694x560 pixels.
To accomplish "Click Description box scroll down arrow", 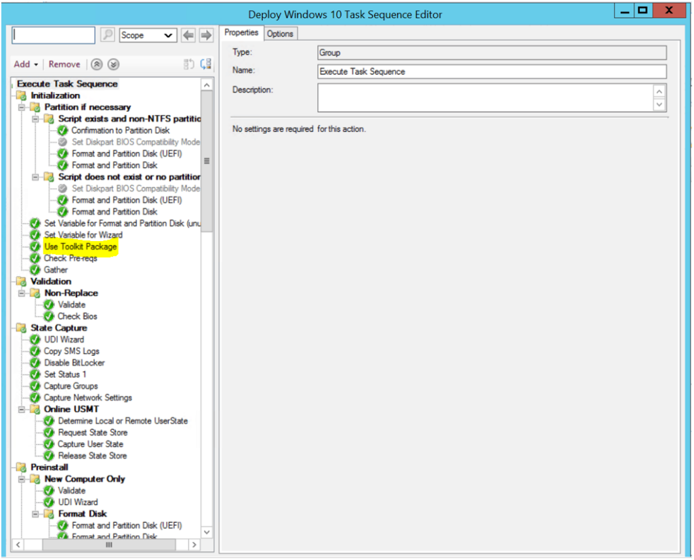I will tap(659, 105).
